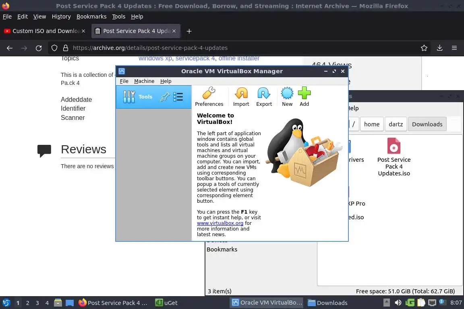This screenshot has width=464, height=309.
Task: Open the Tools list menu icon
Action: [x=178, y=97]
